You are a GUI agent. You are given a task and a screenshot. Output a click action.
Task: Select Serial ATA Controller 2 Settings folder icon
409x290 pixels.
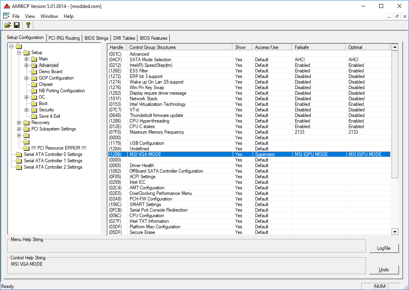[19, 167]
